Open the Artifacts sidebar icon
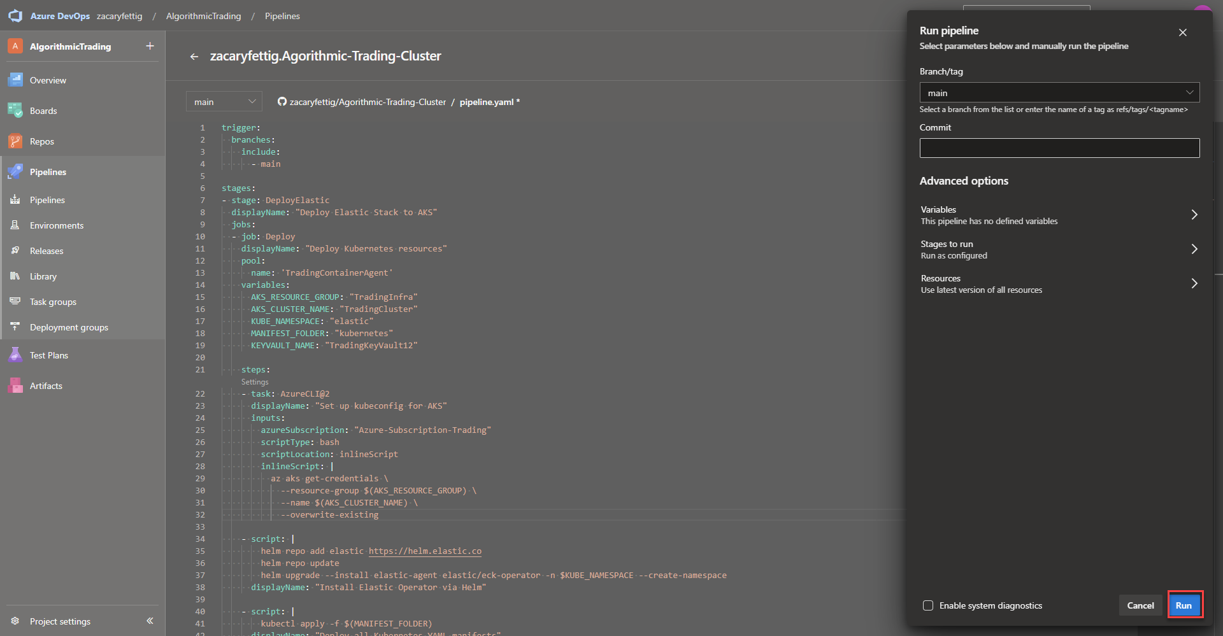The image size is (1223, 636). [x=15, y=386]
